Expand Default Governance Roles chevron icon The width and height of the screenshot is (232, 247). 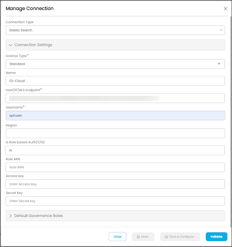(x=10, y=216)
